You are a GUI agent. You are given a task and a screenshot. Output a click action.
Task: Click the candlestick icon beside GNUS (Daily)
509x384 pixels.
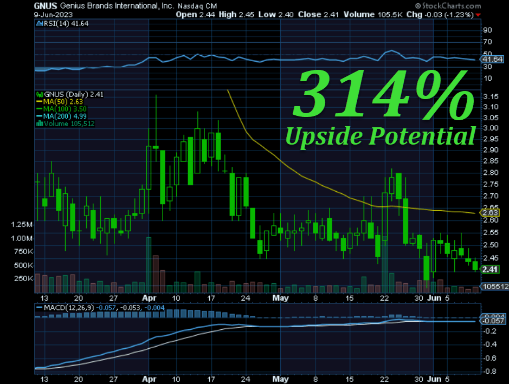[x=40, y=94]
